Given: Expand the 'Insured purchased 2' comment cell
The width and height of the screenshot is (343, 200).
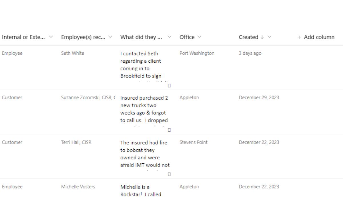Looking at the screenshot, I should [x=169, y=130].
